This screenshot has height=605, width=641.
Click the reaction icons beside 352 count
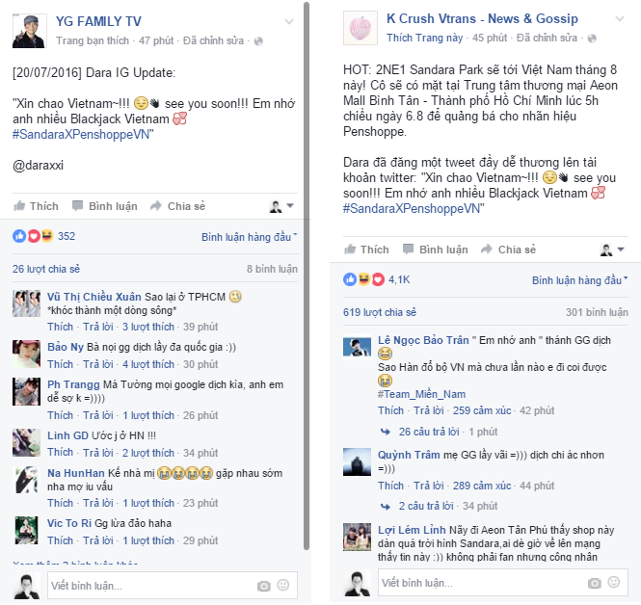[x=33, y=236]
